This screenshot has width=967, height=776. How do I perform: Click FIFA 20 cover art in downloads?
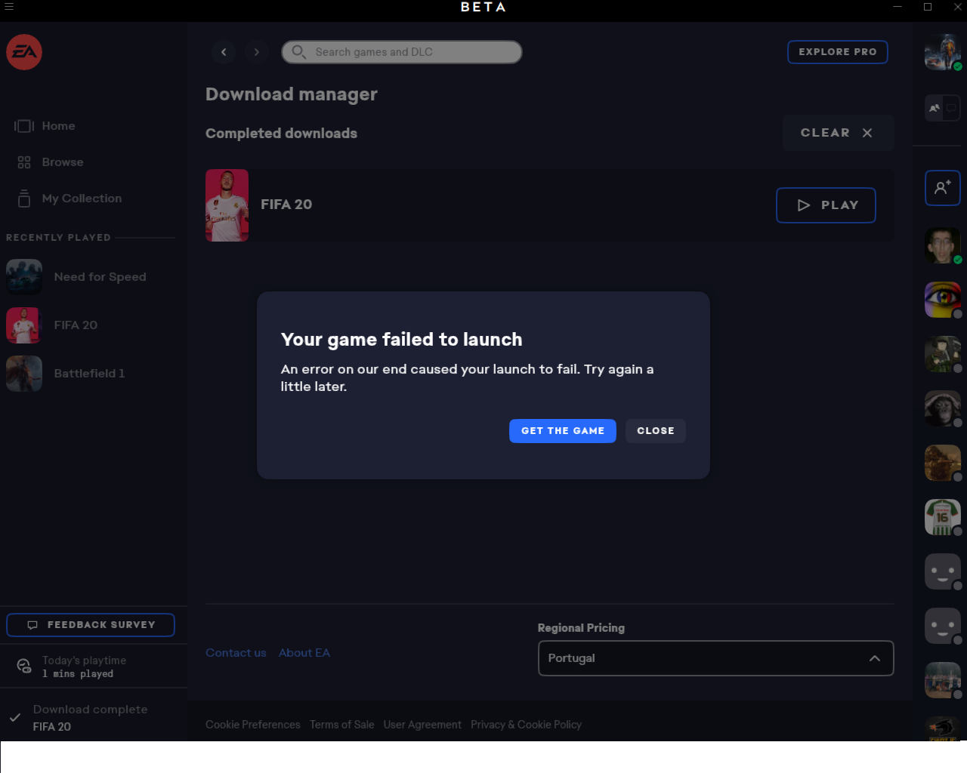[227, 205]
